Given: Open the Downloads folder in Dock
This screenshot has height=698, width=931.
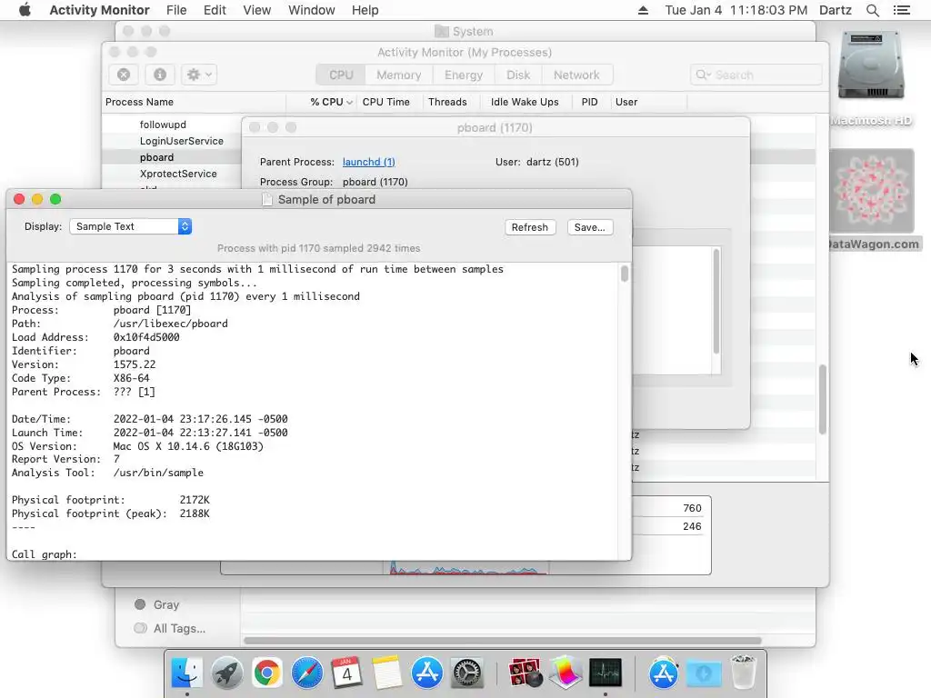Looking at the screenshot, I should pos(704,673).
